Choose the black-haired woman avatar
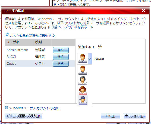 pyautogui.click(x=83, y=80)
